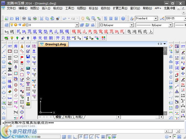This screenshot has height=139, width=186.
Task: Click the 隐 hide button
Action: 34,46
